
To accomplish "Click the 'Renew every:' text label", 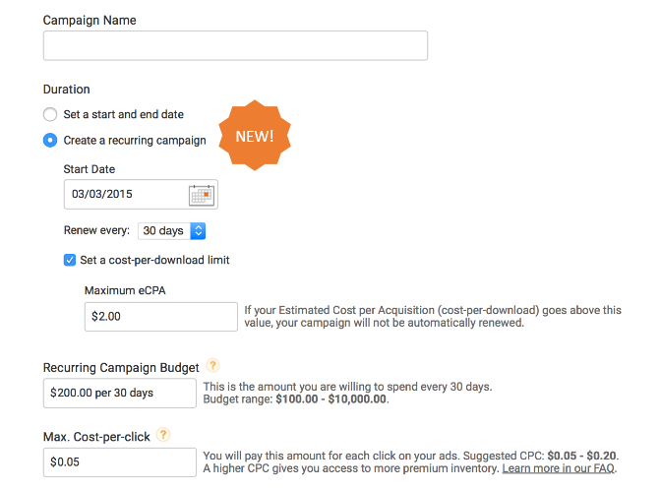I will (96, 231).
